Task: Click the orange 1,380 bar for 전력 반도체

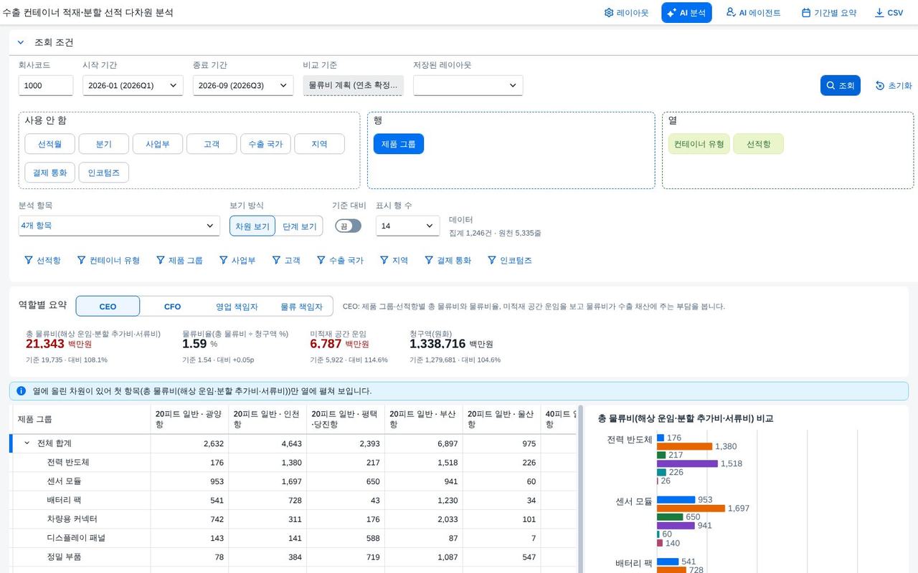Action: 684,446
